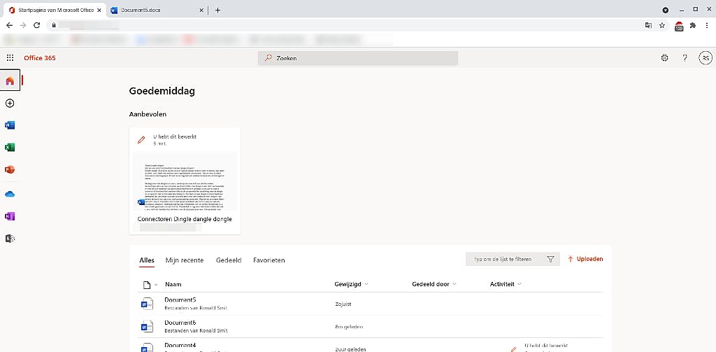Click the Uploaden button
Screen dimensions: 716x352
pyautogui.click(x=585, y=259)
